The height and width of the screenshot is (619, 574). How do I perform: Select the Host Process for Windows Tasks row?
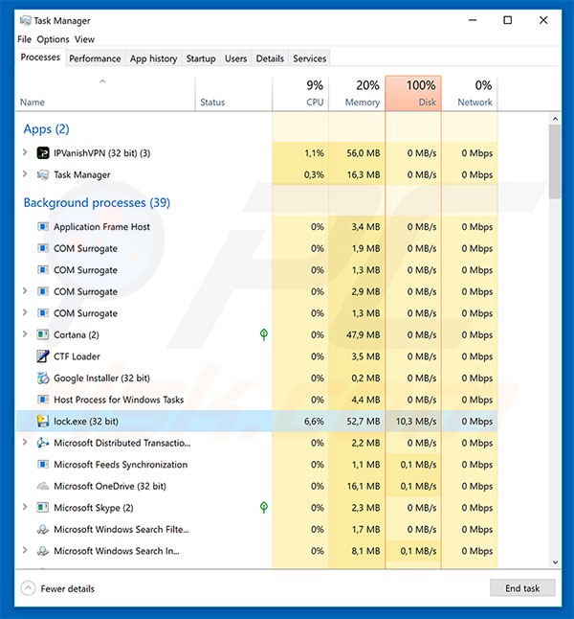point(119,400)
